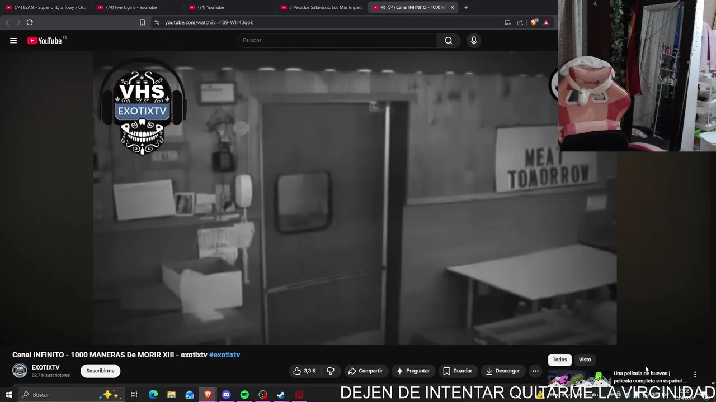The height and width of the screenshot is (402, 716).
Task: Open the #exotixtv hashtag link
Action: 224,355
